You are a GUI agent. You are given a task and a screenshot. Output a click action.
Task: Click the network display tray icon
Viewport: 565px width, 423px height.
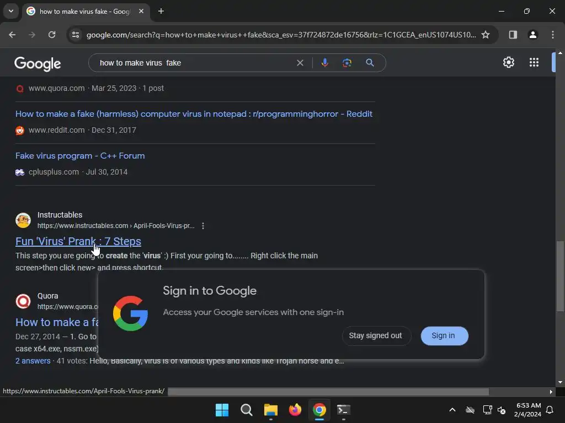coord(487,410)
